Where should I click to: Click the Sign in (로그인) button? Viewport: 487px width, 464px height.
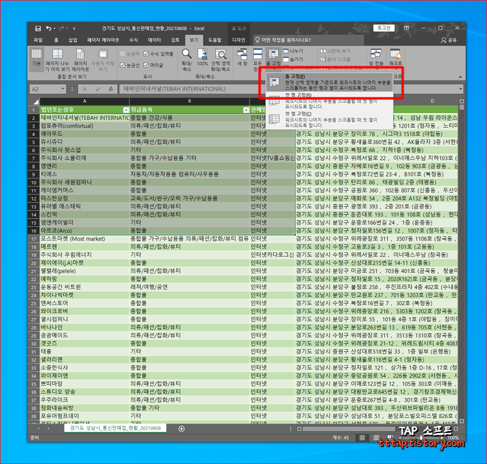coord(384,28)
